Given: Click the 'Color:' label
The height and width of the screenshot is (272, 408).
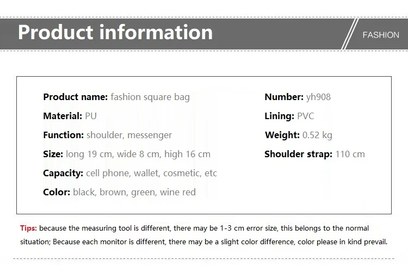Looking at the screenshot, I should pyautogui.click(x=57, y=192).
